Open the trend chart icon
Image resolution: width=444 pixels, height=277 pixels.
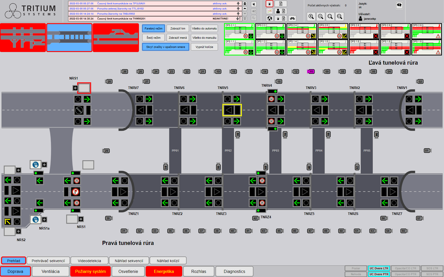click(x=270, y=11)
